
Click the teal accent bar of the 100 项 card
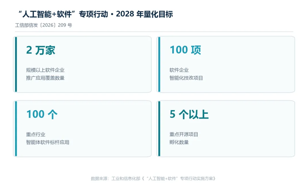tap(159, 64)
